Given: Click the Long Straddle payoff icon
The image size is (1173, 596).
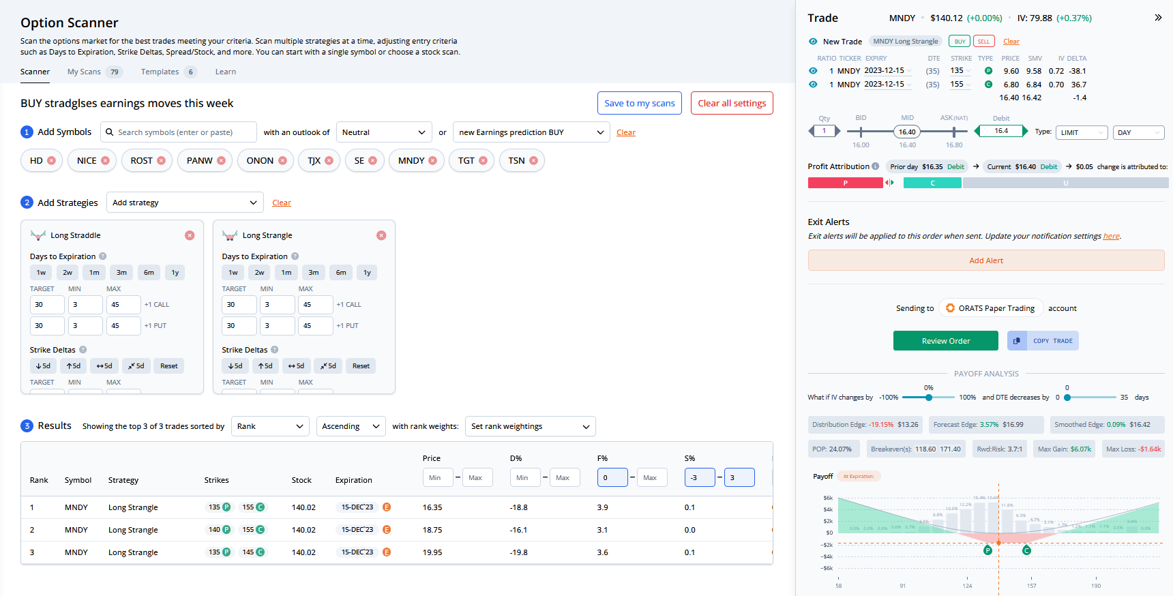Looking at the screenshot, I should tap(38, 235).
